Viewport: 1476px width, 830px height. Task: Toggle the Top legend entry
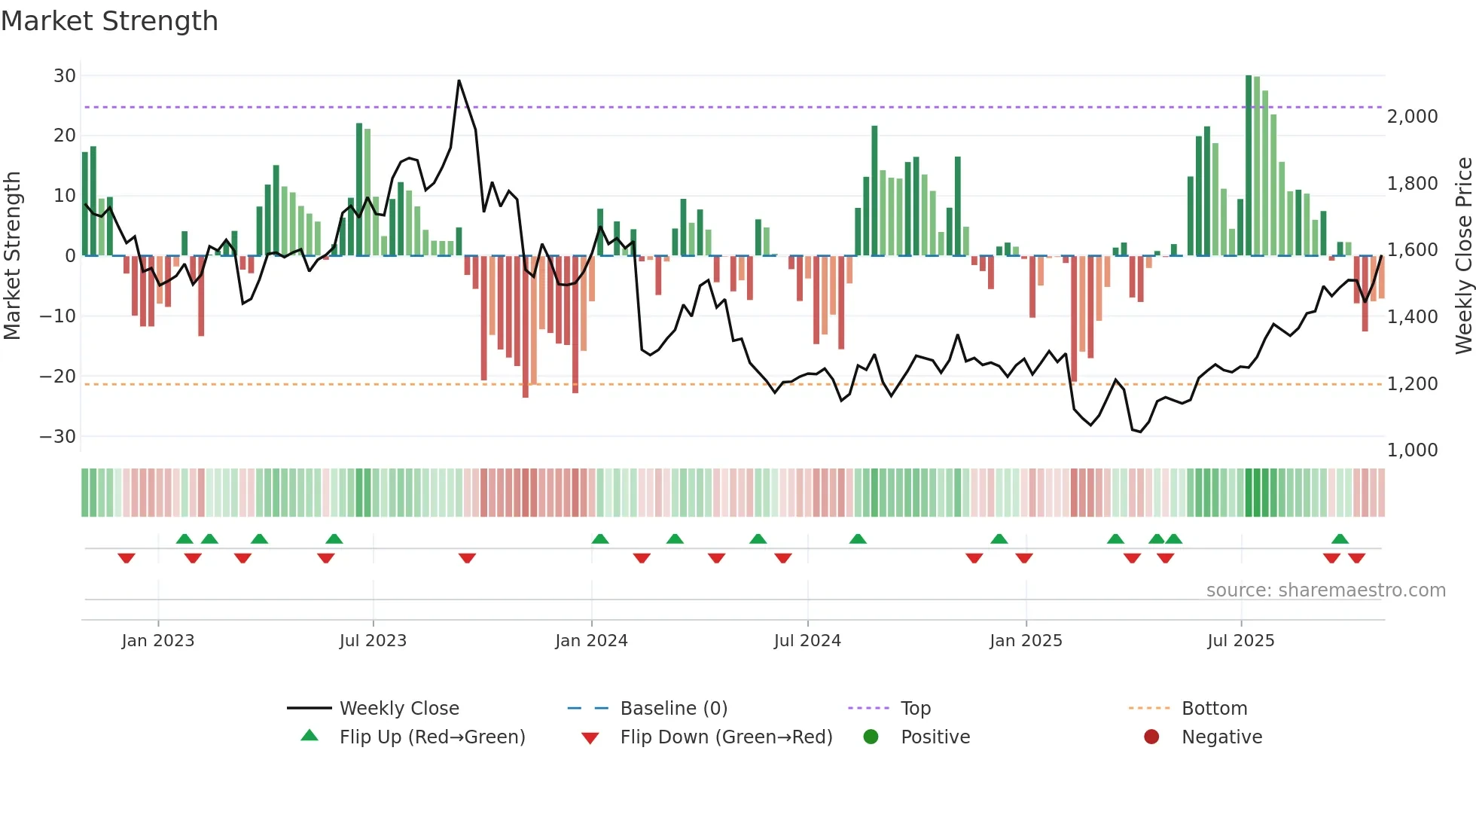915,709
